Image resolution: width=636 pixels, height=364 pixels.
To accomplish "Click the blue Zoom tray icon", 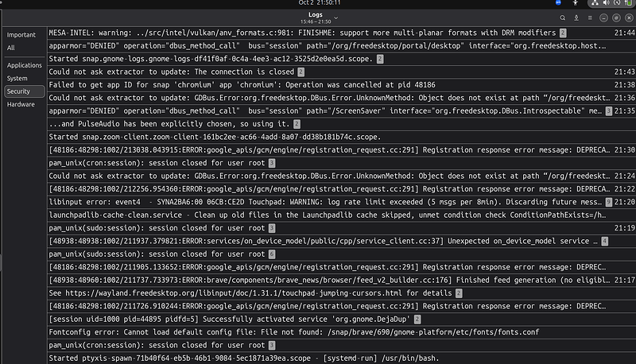I will (x=558, y=3).
